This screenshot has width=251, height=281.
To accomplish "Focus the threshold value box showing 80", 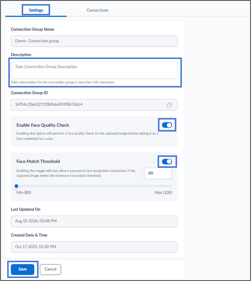I will pyautogui.click(x=158, y=173).
